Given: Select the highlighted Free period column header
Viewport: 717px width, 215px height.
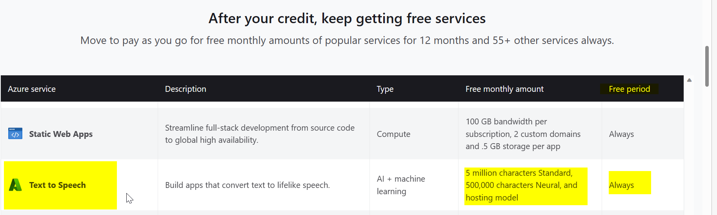Looking at the screenshot, I should 629,89.
